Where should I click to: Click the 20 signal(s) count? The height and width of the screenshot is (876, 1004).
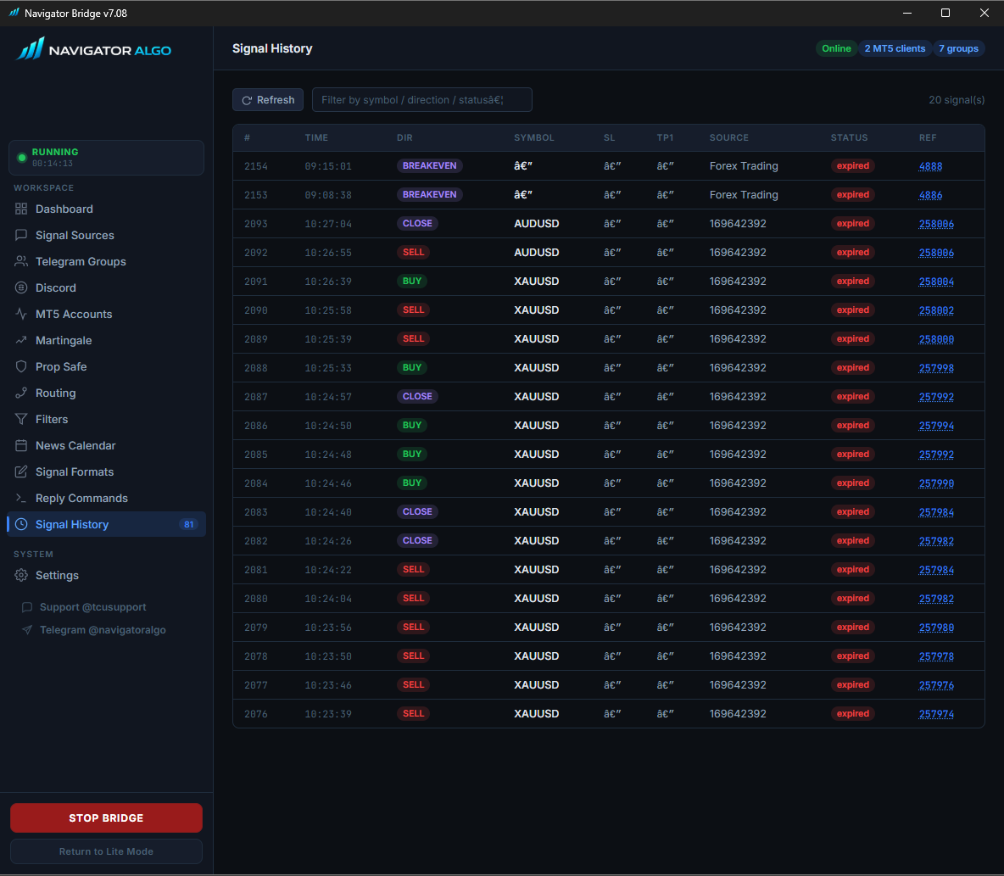(x=957, y=100)
